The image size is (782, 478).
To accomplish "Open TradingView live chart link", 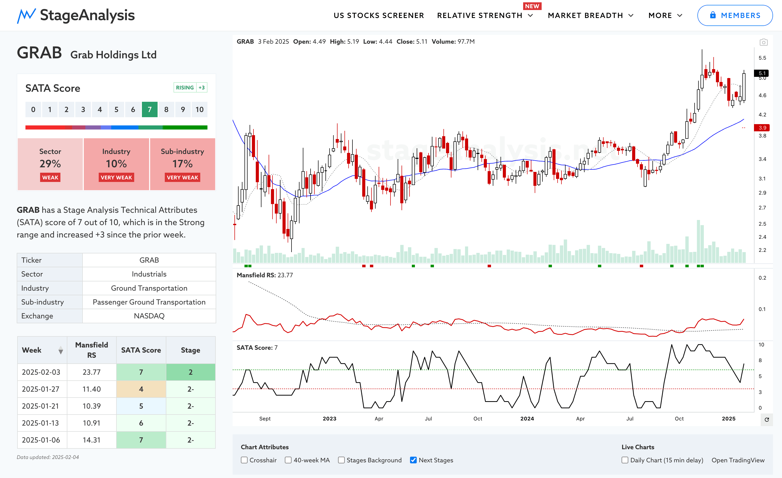I will pyautogui.click(x=738, y=460).
